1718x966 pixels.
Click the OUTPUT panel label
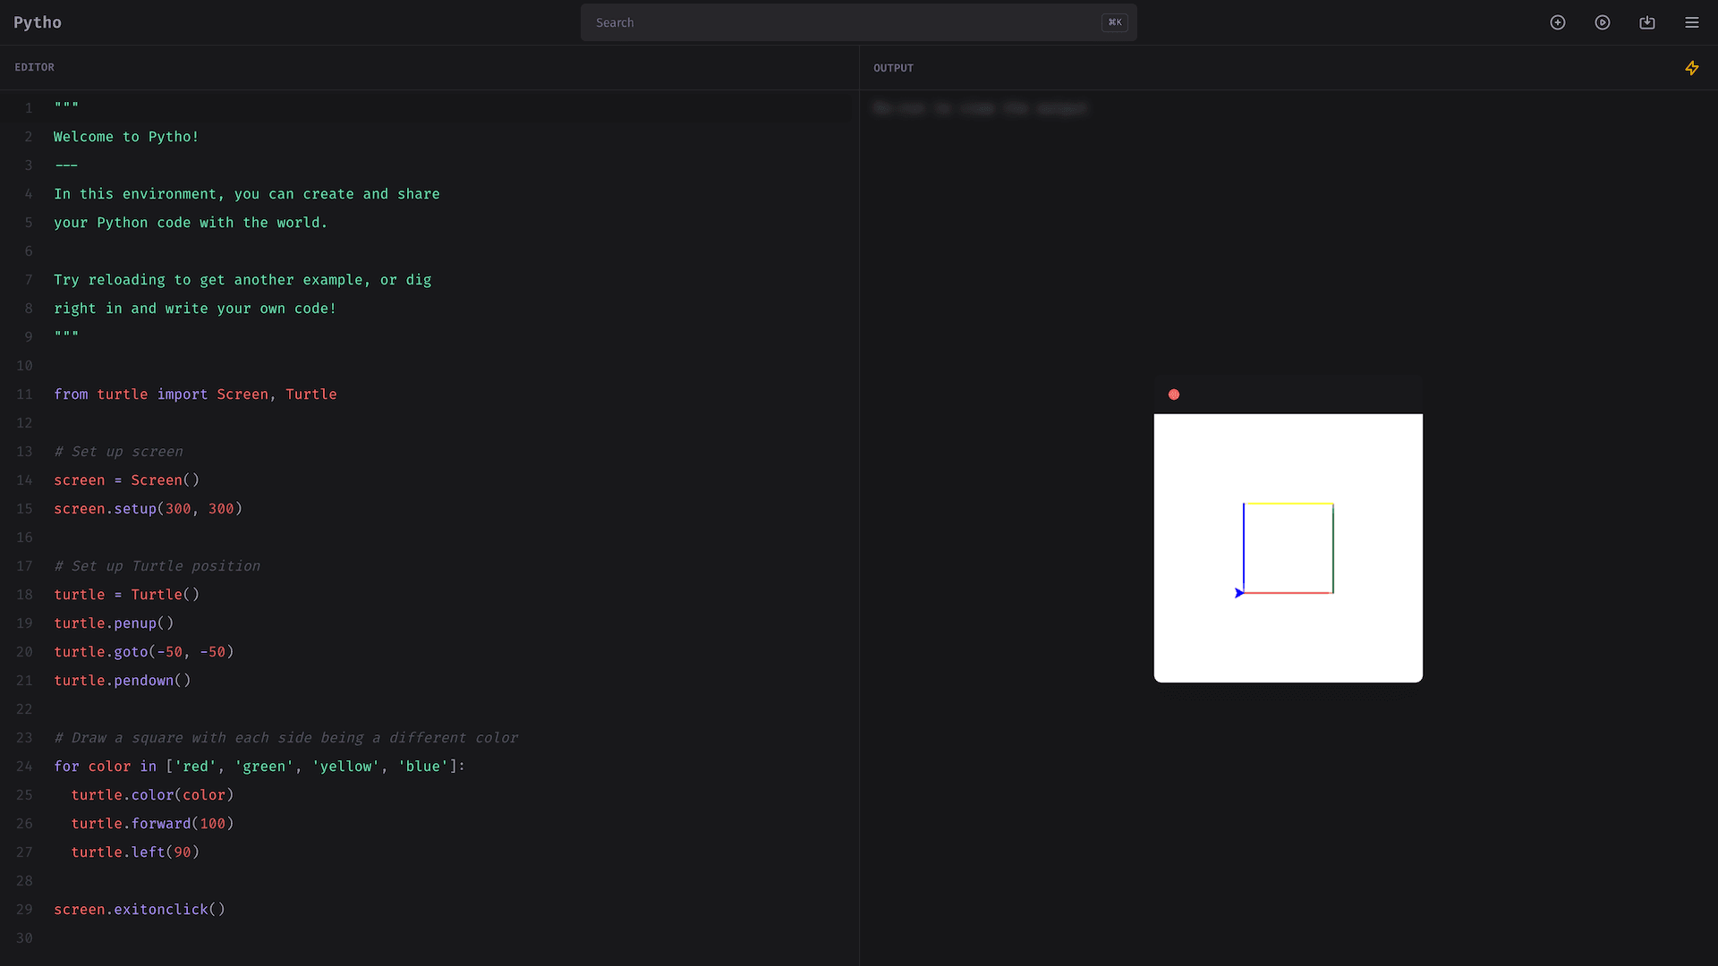click(x=893, y=68)
